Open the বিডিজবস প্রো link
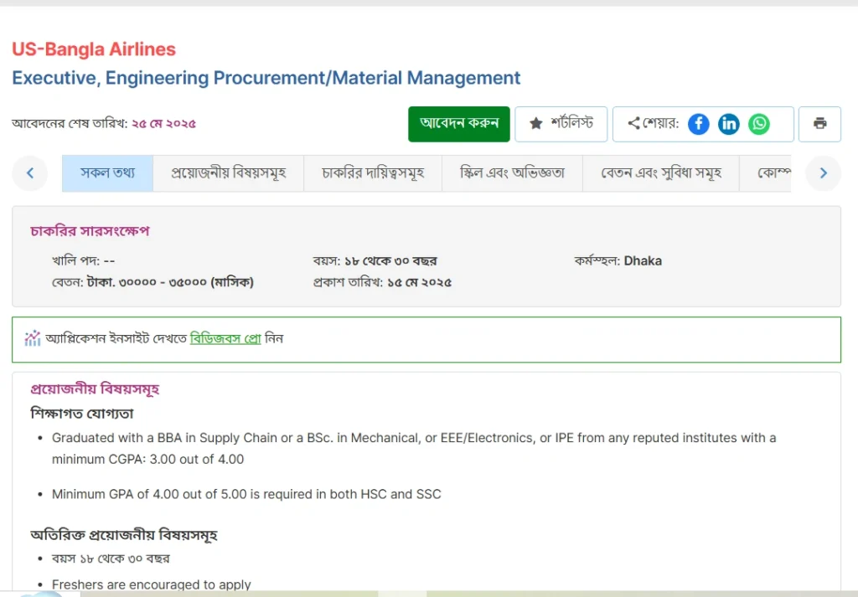 pos(225,339)
